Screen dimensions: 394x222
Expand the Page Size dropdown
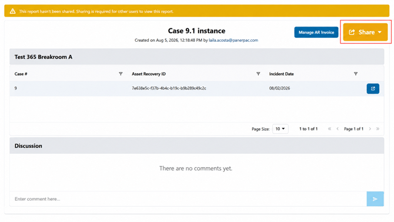[x=280, y=129]
